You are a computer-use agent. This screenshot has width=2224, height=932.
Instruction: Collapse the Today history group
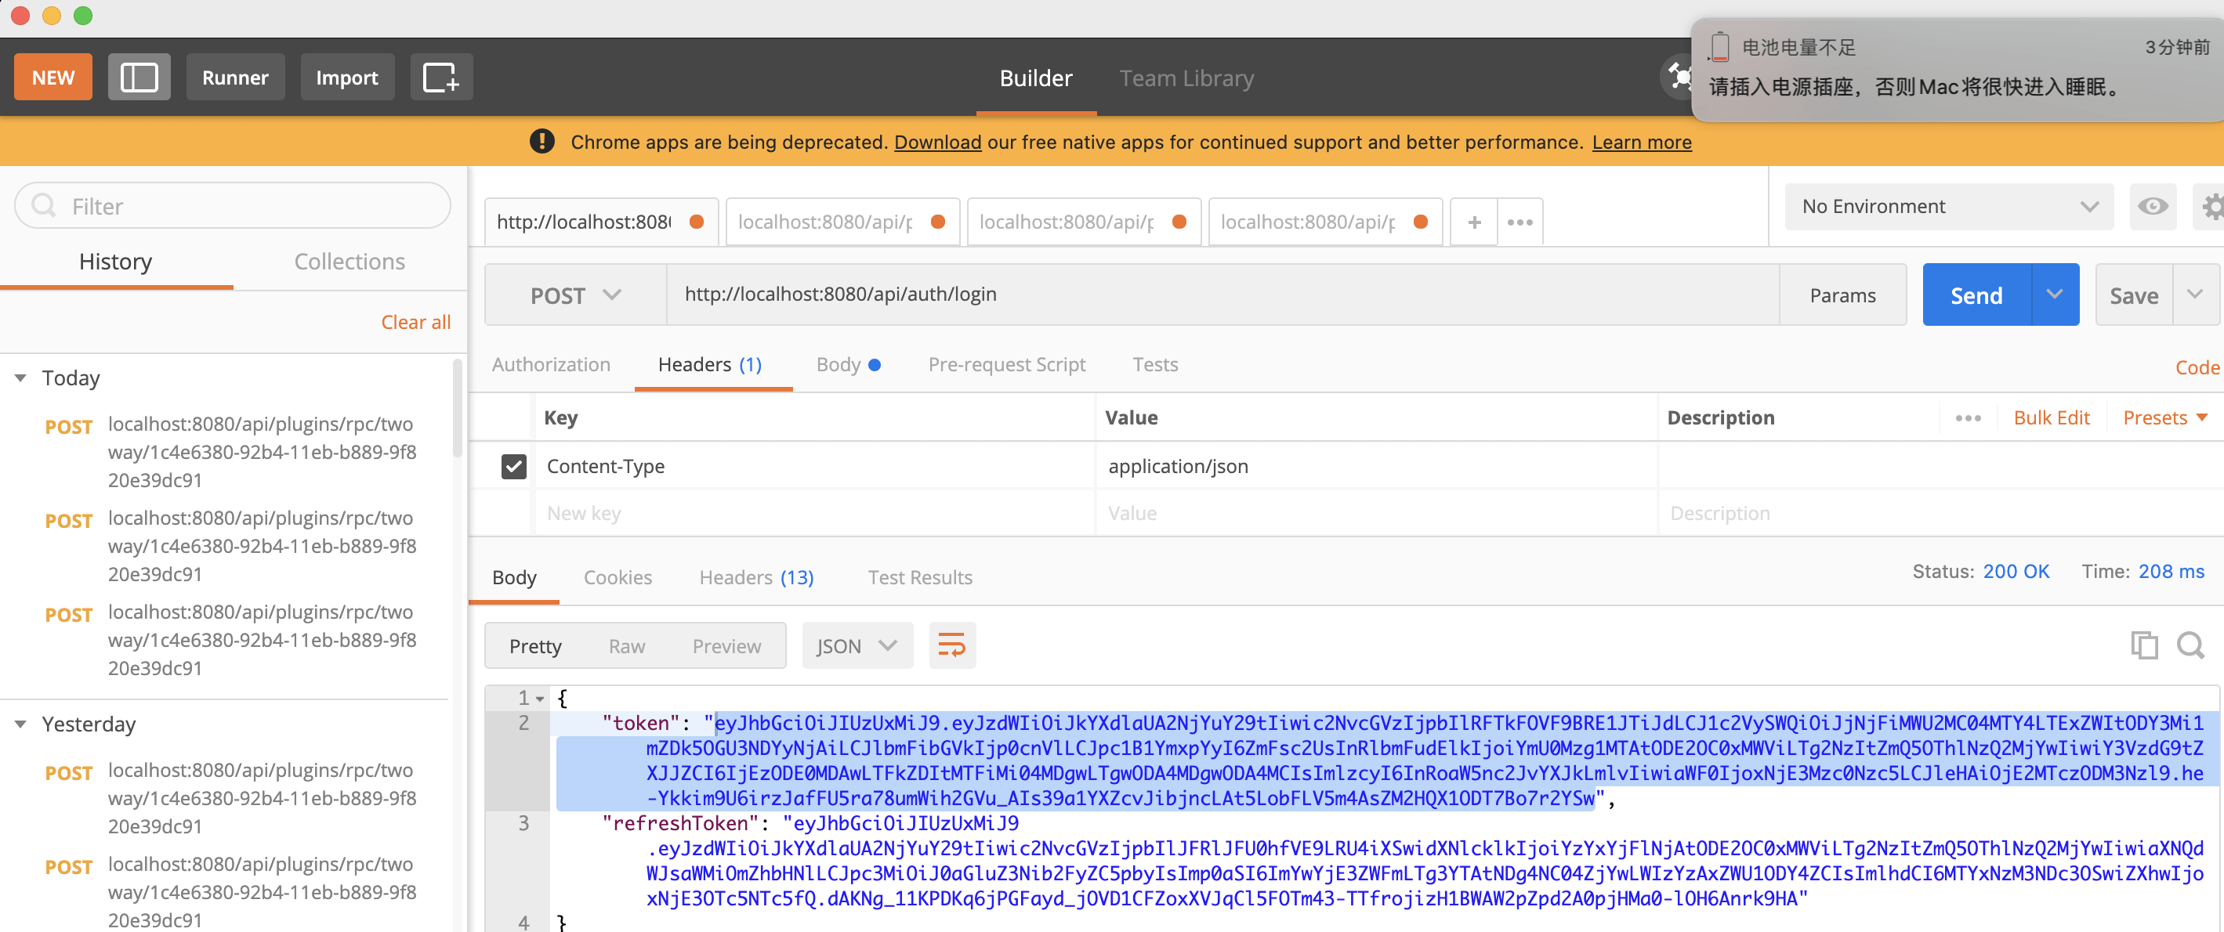coord(20,378)
